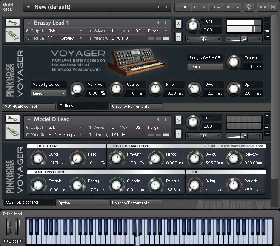The image size is (280, 246).
Task: Expand Model D Lead instrument name menu
Action: tap(29, 120)
